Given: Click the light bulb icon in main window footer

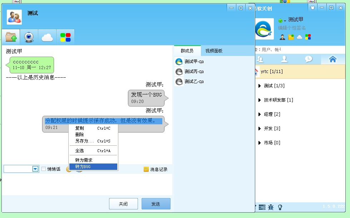Looking at the screenshot, I should (280, 207).
